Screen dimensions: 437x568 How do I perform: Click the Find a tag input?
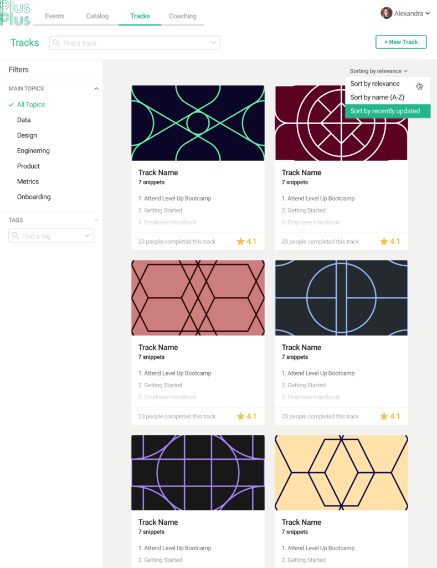pyautogui.click(x=51, y=235)
